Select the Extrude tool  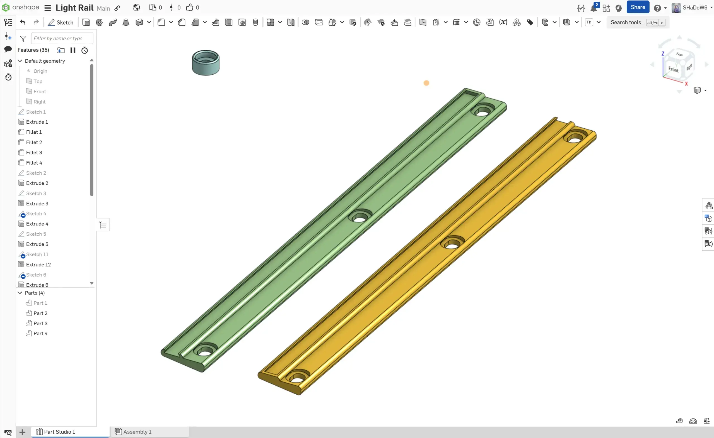(x=86, y=22)
